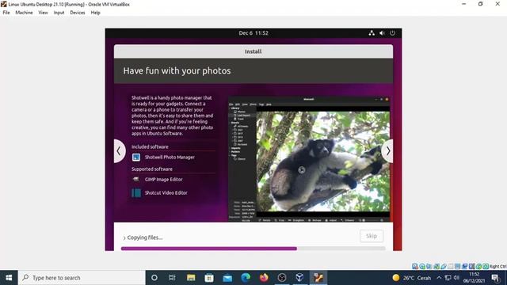Image resolution: width=507 pixels, height=285 pixels.
Task: Open Microsoft Edge from taskbar
Action: click(x=246, y=278)
